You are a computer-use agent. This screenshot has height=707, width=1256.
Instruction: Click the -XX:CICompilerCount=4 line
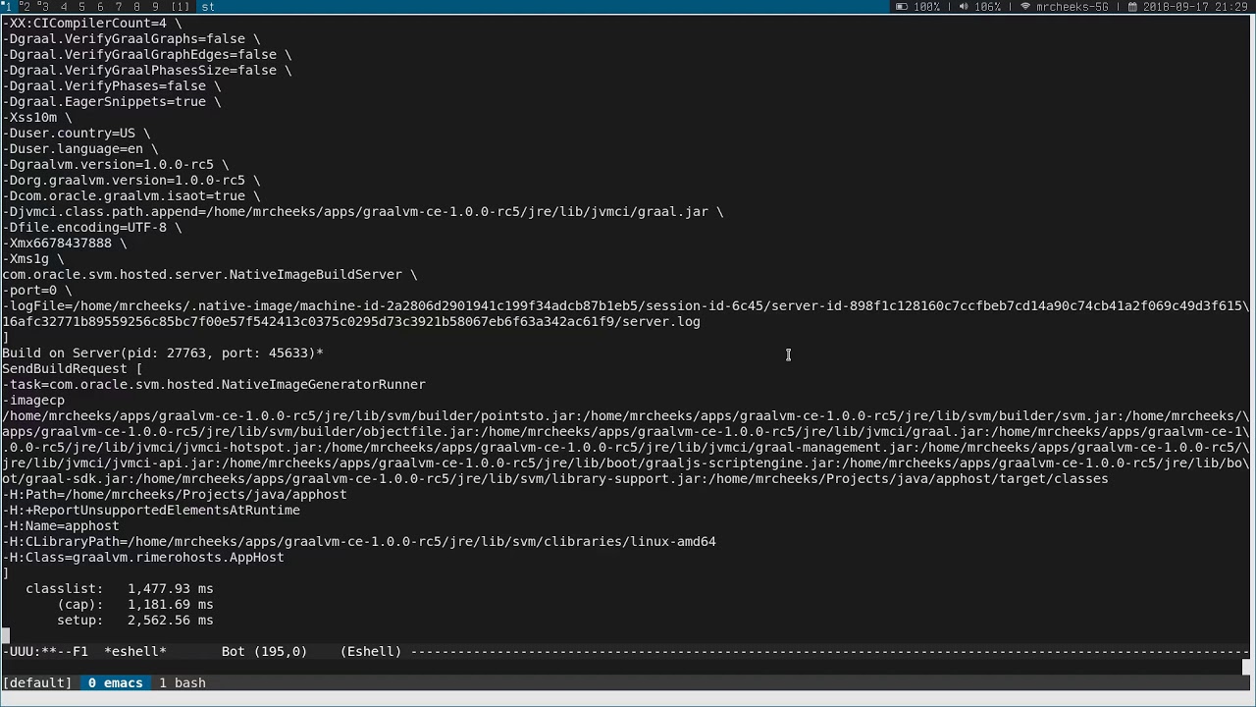[92, 23]
